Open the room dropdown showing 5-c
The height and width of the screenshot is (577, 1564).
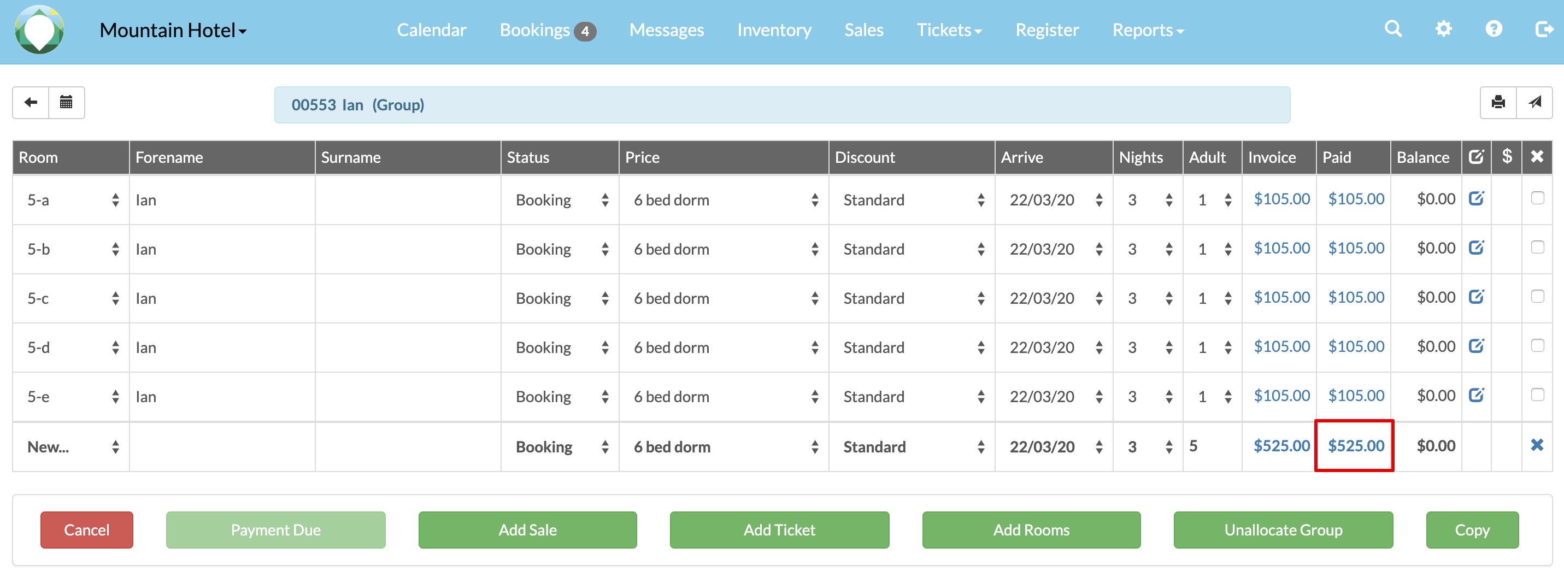[71, 298]
